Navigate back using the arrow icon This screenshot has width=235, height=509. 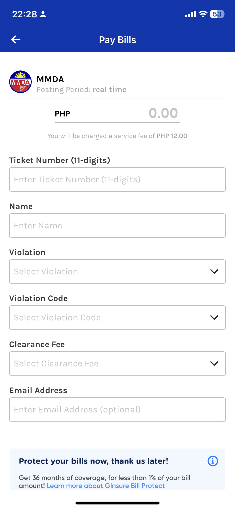[x=16, y=39]
